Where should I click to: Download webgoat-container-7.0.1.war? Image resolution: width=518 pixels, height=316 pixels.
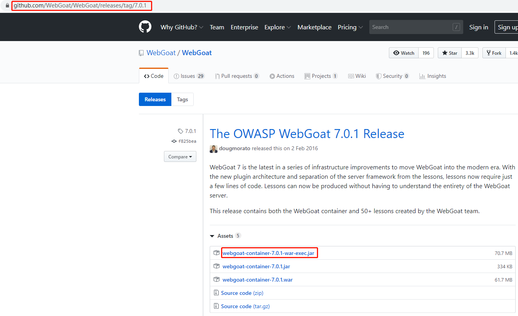pos(257,280)
